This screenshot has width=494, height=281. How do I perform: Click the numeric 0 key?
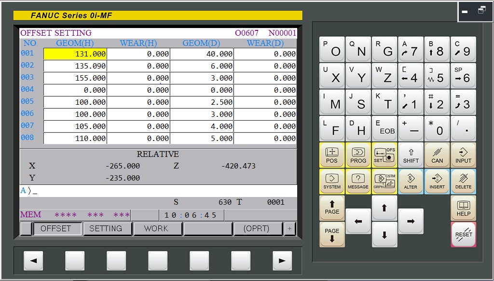(x=437, y=129)
